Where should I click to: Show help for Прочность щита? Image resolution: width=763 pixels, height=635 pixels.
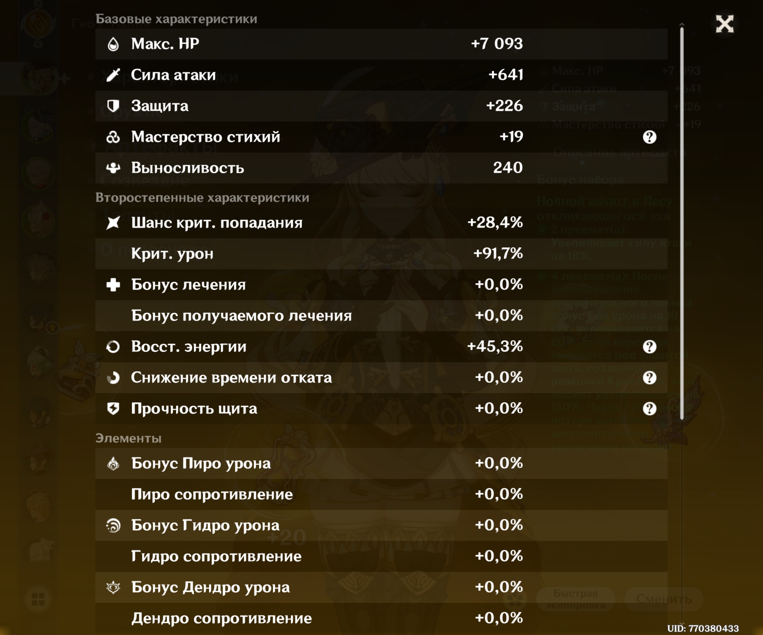pyautogui.click(x=649, y=409)
